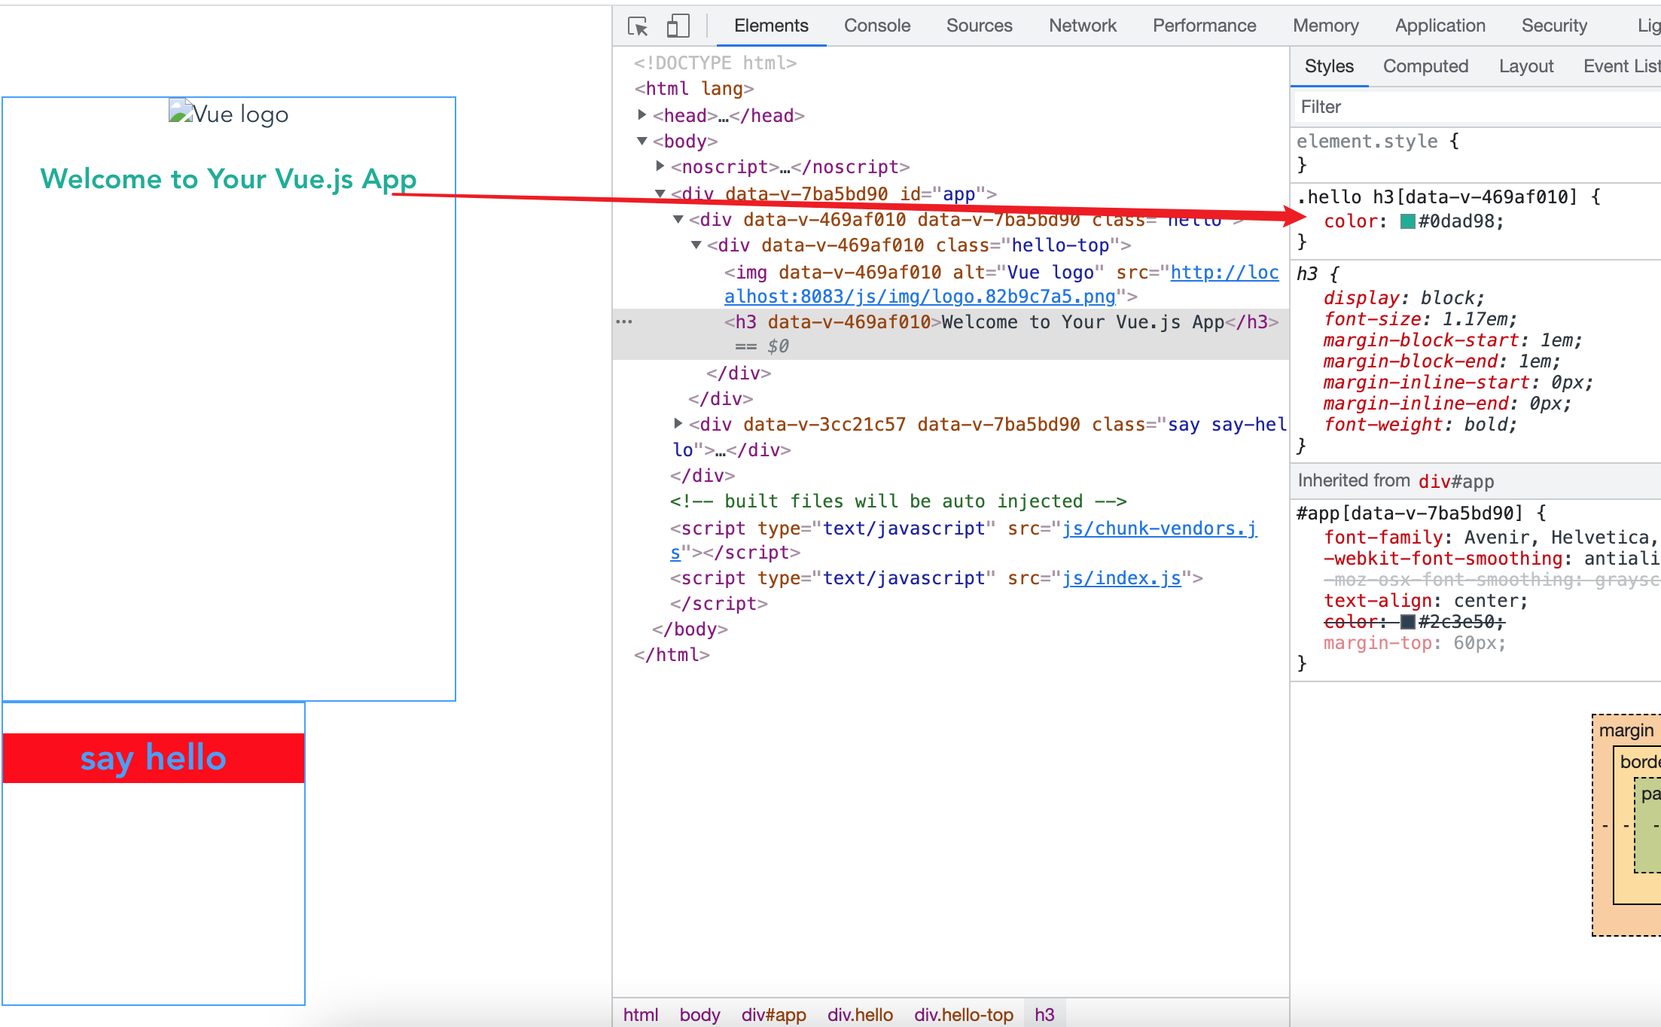Expand the say say-hello div node
The width and height of the screenshot is (1661, 1027).
pos(678,424)
